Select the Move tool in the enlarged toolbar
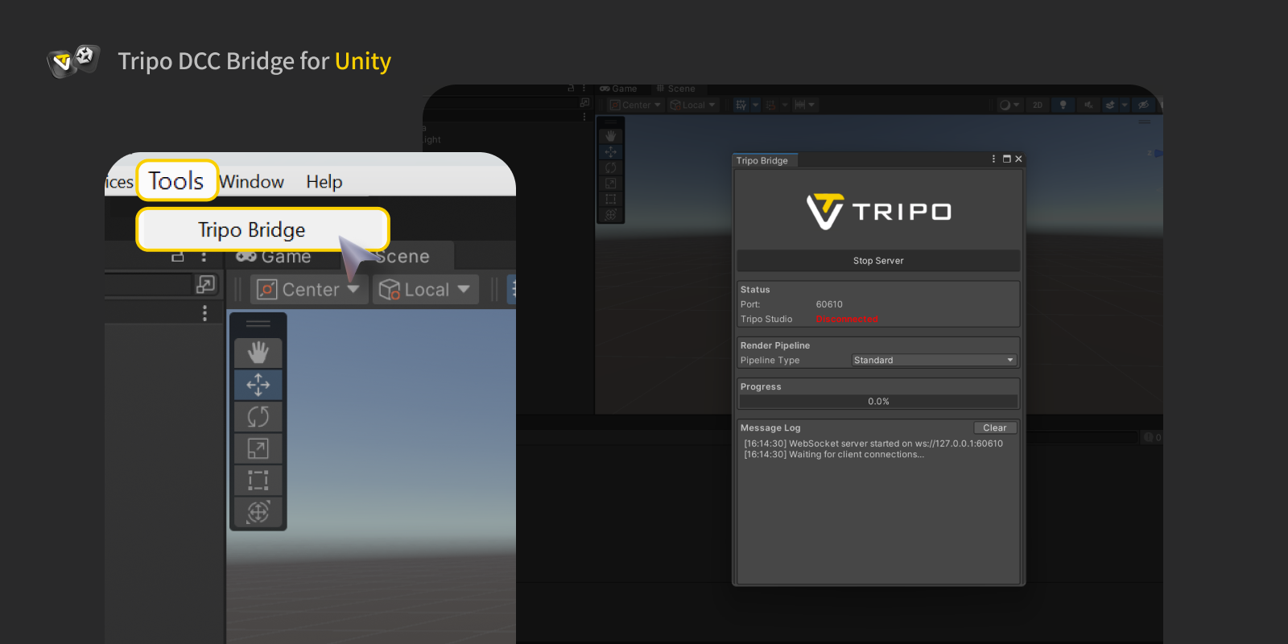The image size is (1288, 644). [x=258, y=385]
